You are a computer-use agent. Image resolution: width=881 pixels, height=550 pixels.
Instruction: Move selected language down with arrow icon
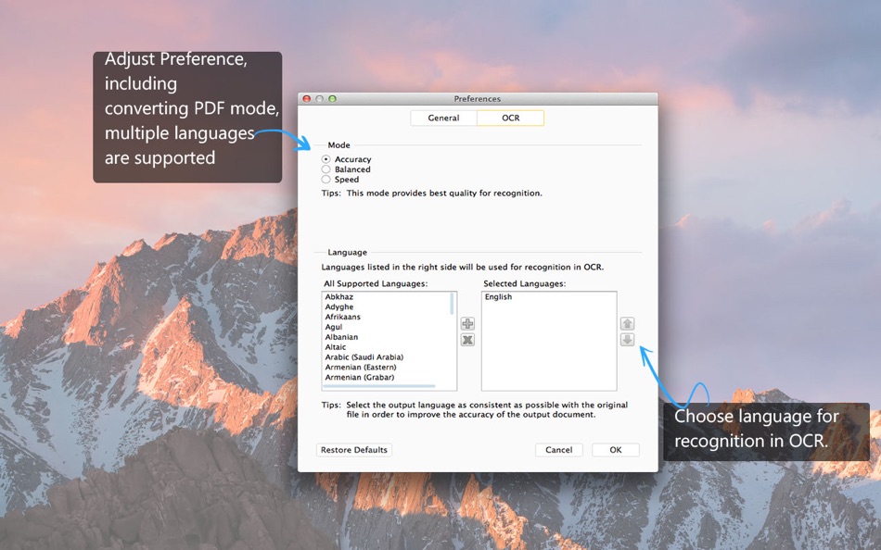[x=627, y=340]
